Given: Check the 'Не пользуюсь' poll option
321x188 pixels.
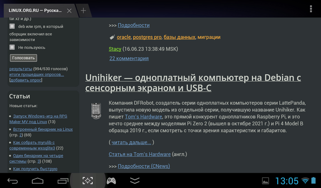Looking at the screenshot, I should point(12,47).
